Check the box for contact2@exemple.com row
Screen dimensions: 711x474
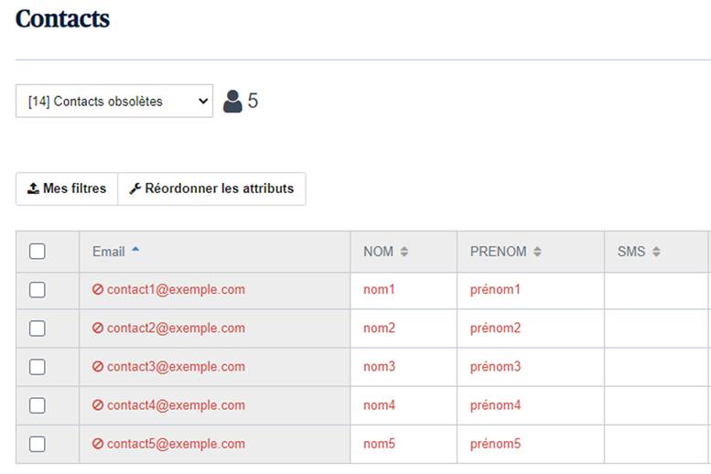click(38, 329)
